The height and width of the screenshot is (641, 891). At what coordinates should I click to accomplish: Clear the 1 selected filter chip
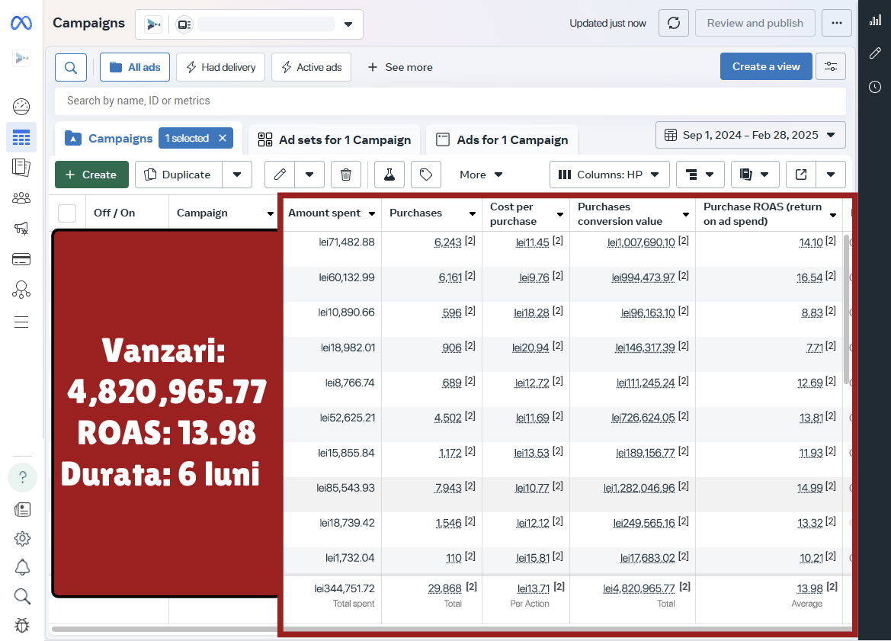tap(223, 138)
